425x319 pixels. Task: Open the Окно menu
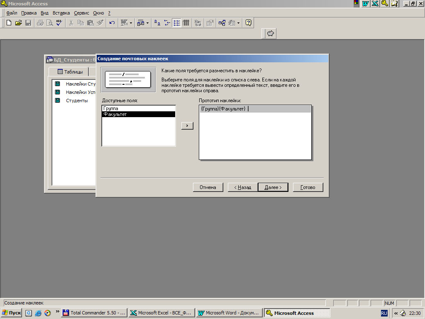click(98, 13)
